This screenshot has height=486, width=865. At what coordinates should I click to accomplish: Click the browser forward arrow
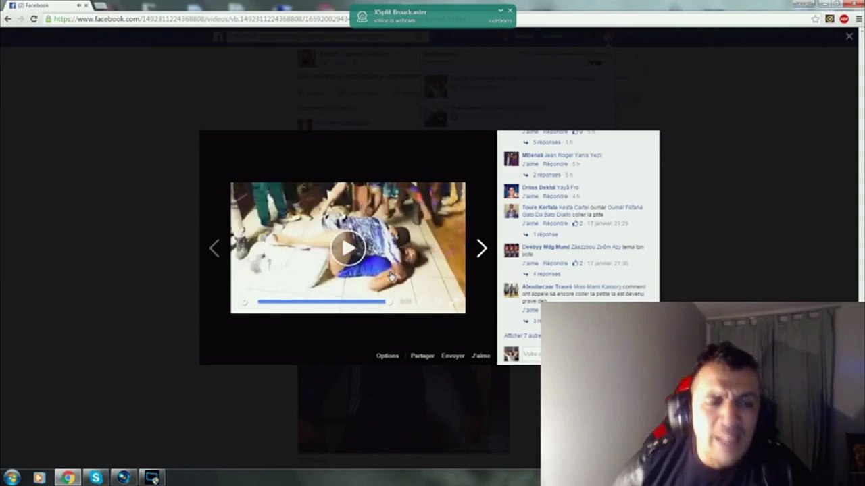21,19
